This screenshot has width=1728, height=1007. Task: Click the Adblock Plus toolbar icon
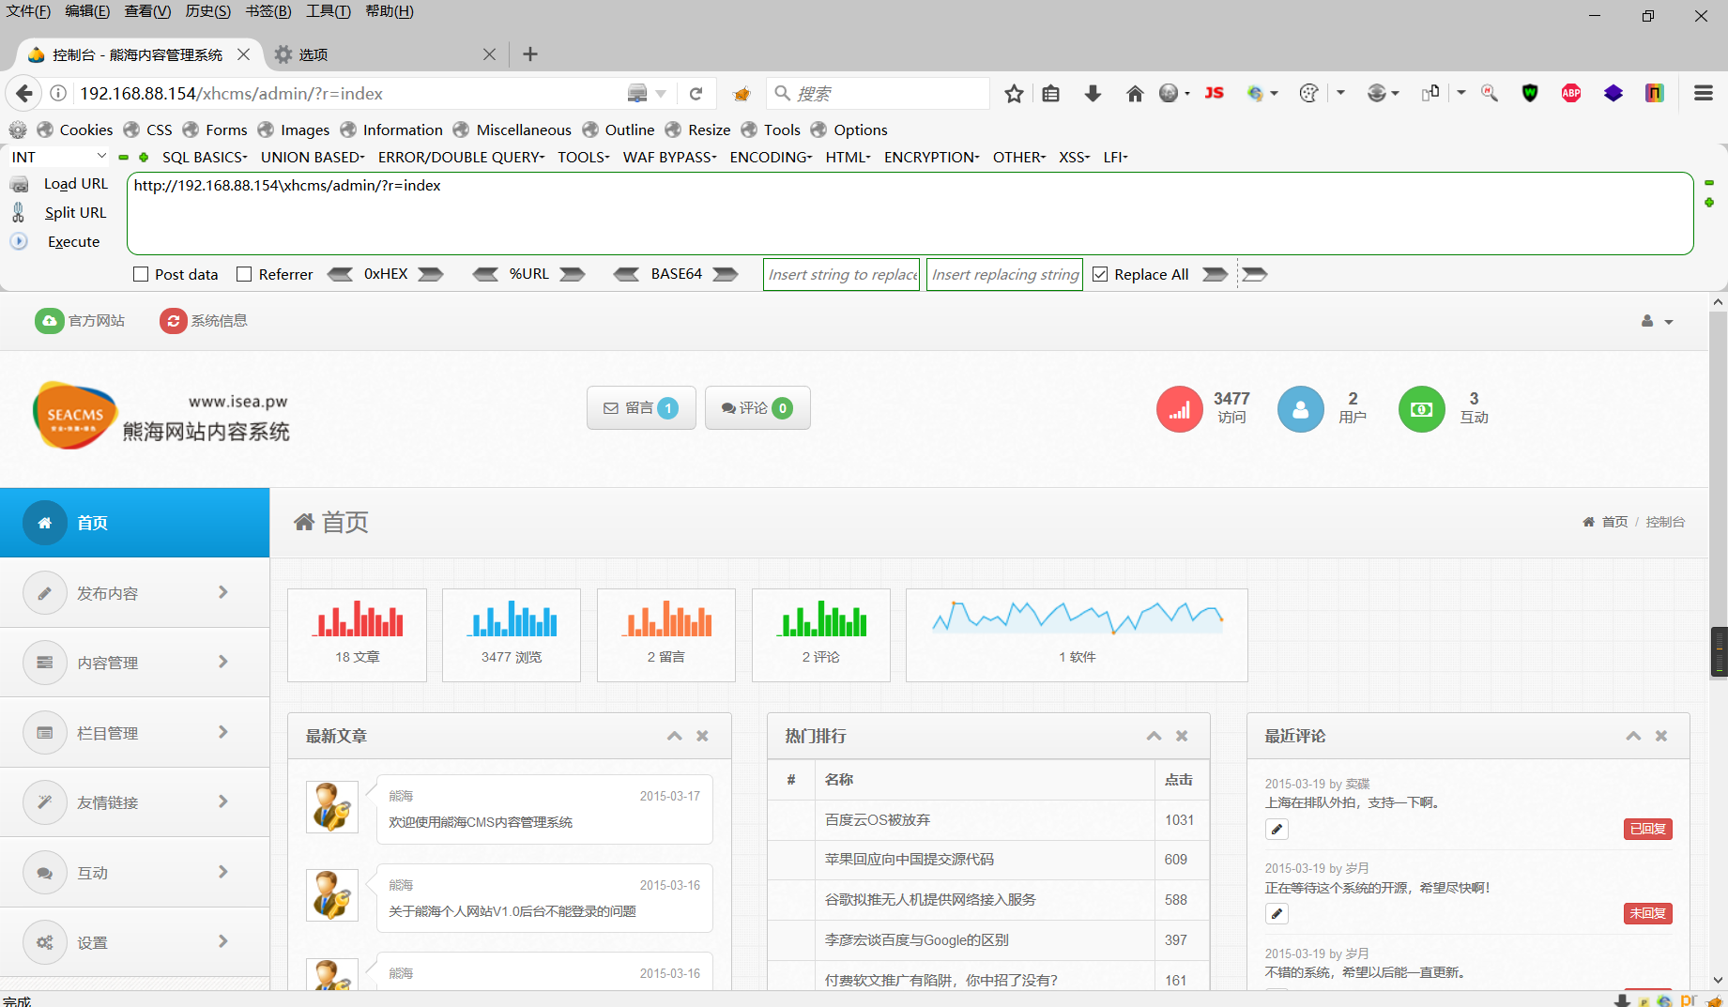coord(1571,93)
